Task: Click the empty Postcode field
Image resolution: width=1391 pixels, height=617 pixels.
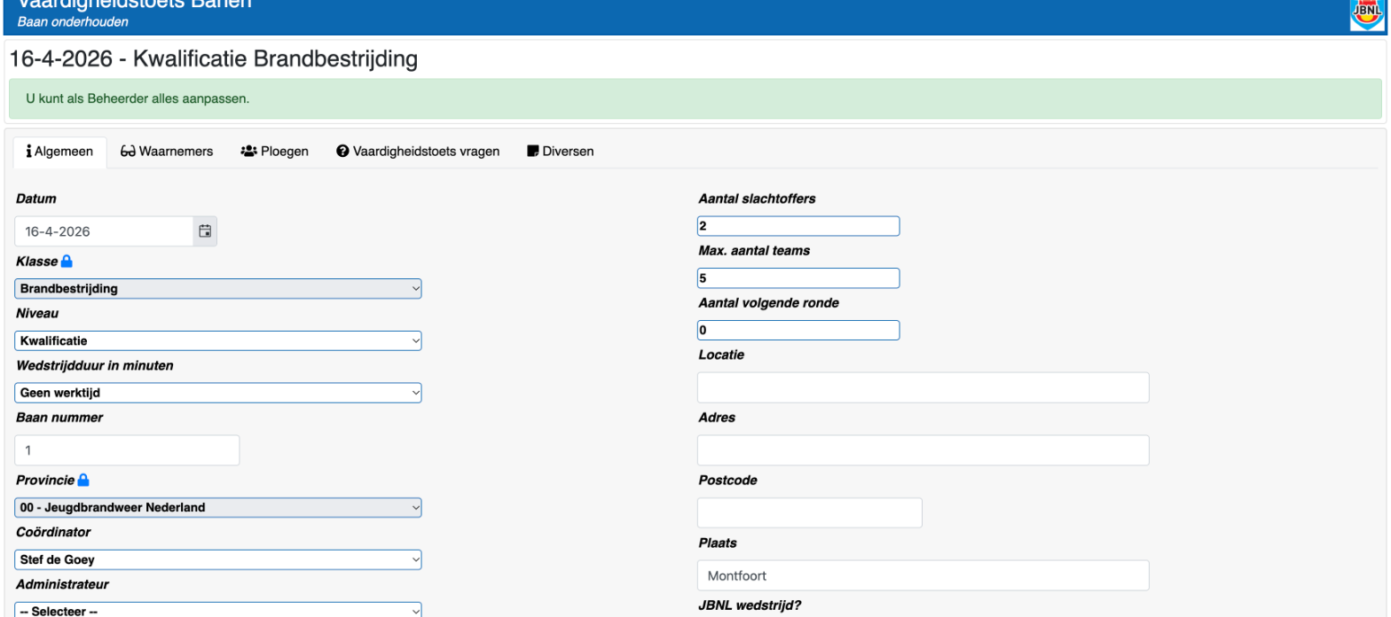Action: click(x=810, y=512)
